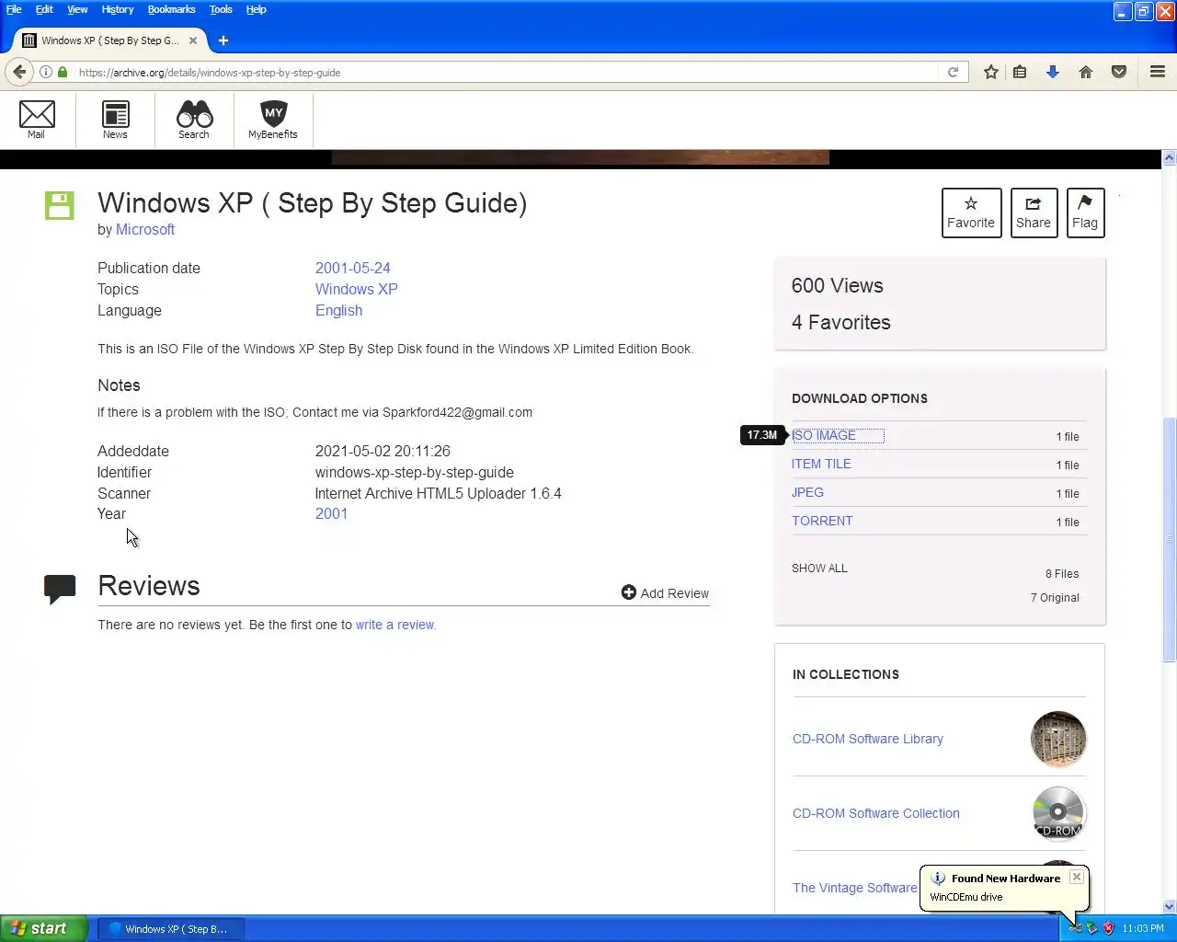Open the 2001-05-24 publication date link
This screenshot has width=1177, height=942.
[x=353, y=269]
